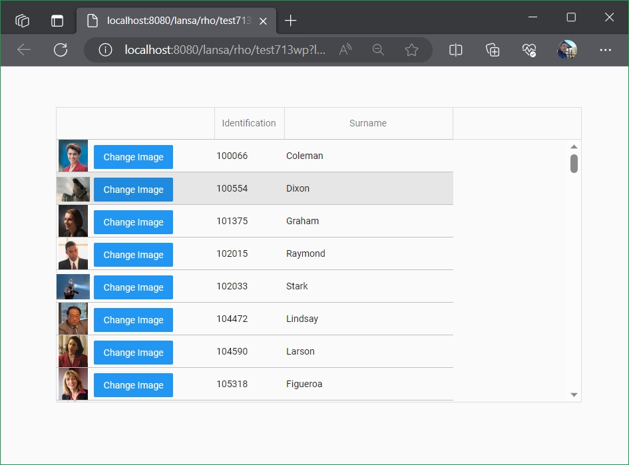
Task: Click Change Image for Stark
Action: (133, 287)
